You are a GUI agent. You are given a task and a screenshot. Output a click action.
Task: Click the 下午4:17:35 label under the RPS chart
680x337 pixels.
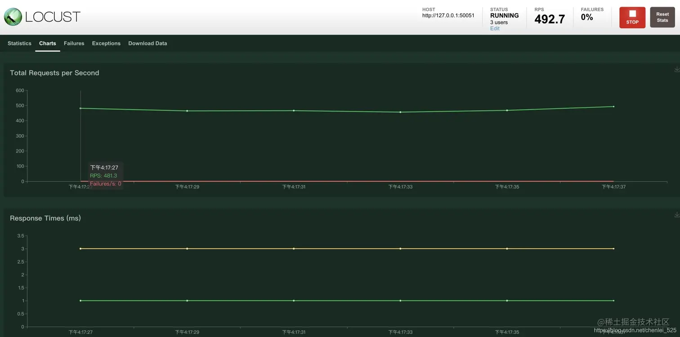pos(507,187)
